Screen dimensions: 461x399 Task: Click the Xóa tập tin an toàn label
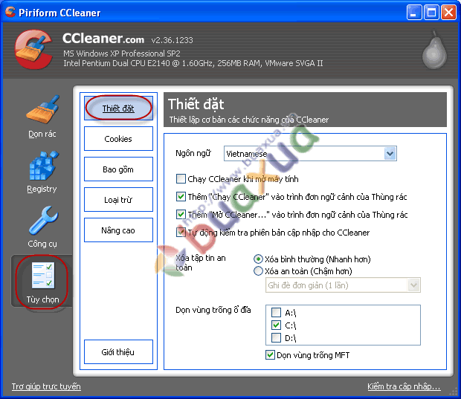coord(201,263)
